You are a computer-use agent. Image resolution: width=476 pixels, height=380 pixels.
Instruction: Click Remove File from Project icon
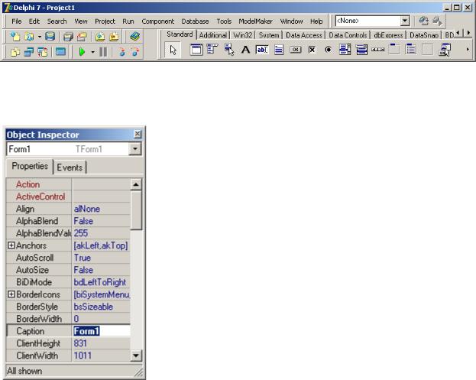(x=114, y=37)
